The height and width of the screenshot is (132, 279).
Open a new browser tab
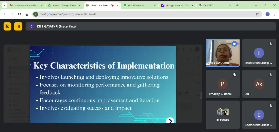(x=237, y=6)
